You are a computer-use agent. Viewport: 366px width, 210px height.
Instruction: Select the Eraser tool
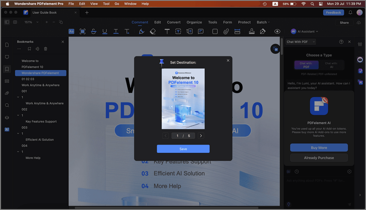click(153, 32)
